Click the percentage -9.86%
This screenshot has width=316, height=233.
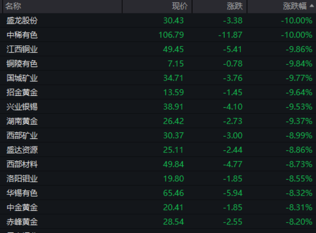click(x=299, y=49)
